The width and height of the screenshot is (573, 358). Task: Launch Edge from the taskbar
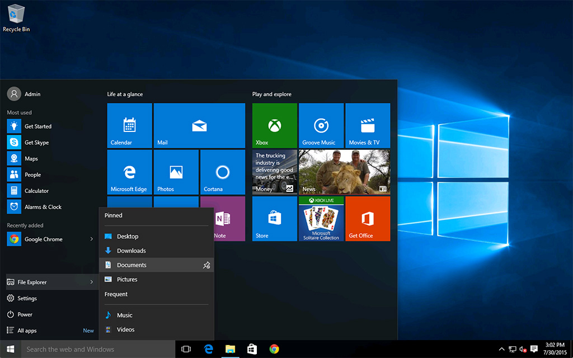pyautogui.click(x=208, y=349)
